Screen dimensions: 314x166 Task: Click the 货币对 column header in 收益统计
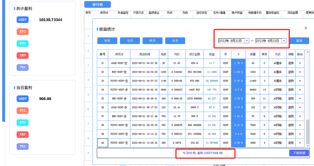tap(119, 54)
